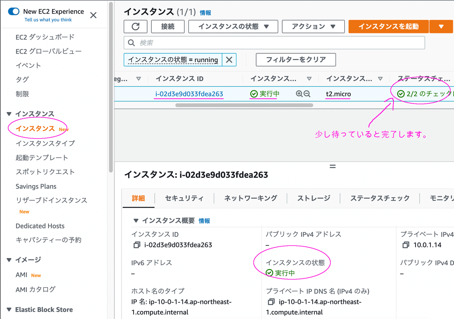This screenshot has height=319, width=454.
Task: Collapse the インスタンス sidebar section
Action: [x=9, y=114]
